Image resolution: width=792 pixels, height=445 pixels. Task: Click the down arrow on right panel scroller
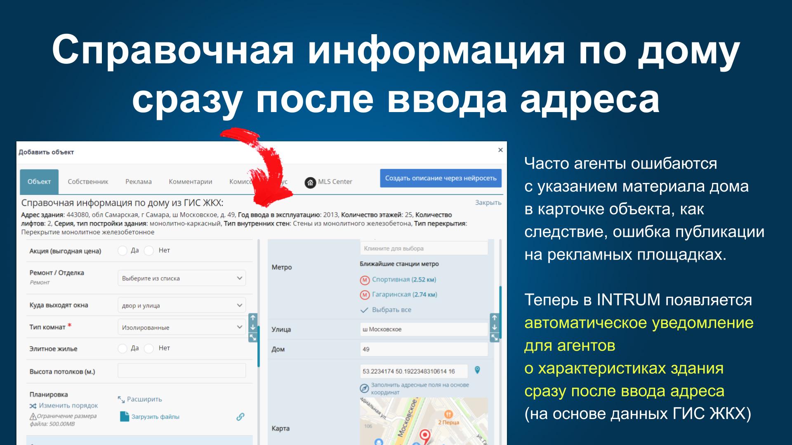coord(494,328)
